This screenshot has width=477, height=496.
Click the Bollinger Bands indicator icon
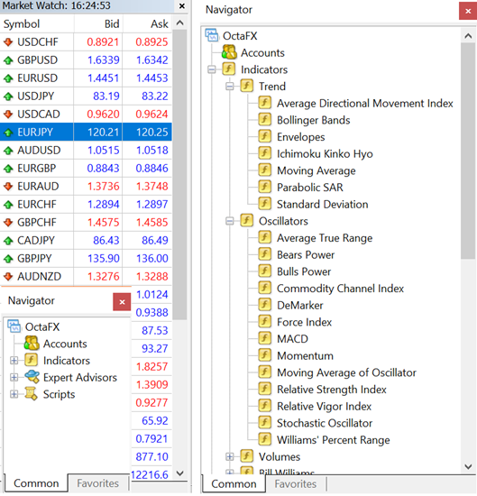pyautogui.click(x=265, y=120)
